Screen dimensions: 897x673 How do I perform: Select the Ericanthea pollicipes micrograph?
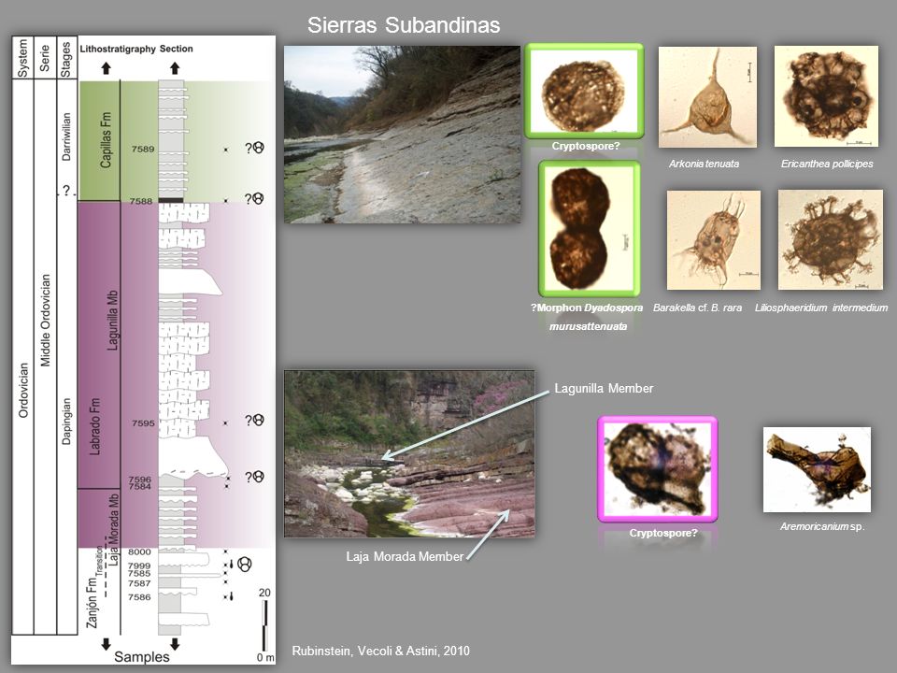point(826,96)
